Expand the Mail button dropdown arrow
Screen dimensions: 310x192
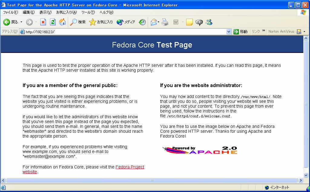pyautogui.click(x=158, y=22)
